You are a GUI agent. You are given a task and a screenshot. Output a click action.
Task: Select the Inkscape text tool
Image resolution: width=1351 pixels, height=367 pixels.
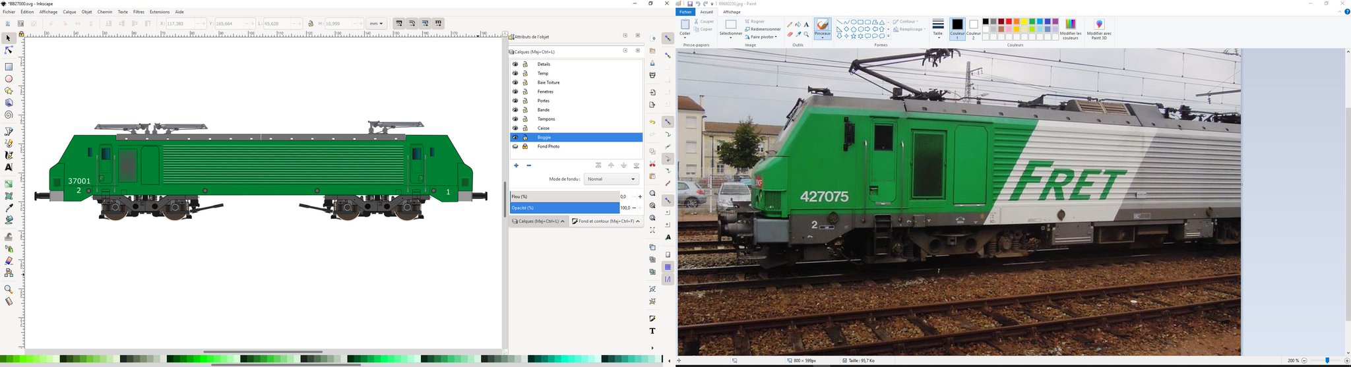[9, 167]
